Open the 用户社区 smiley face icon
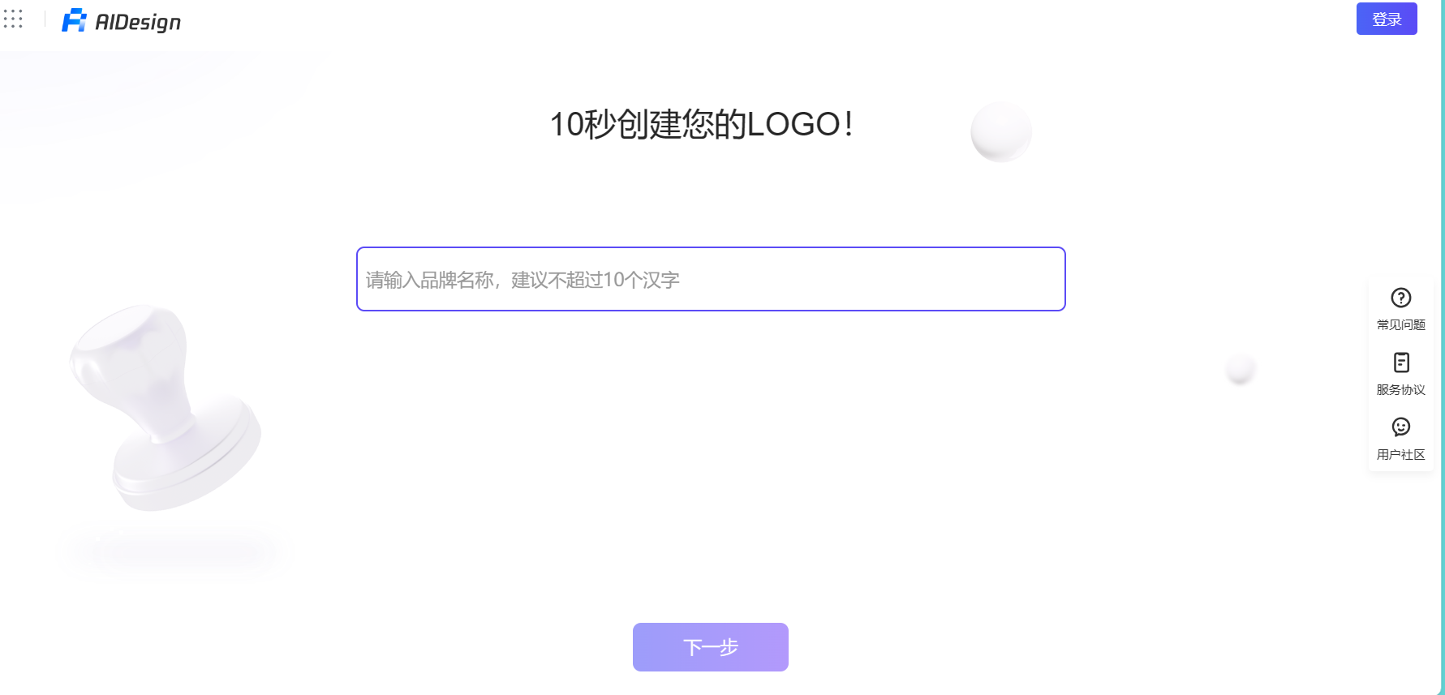The image size is (1445, 695). [1401, 427]
